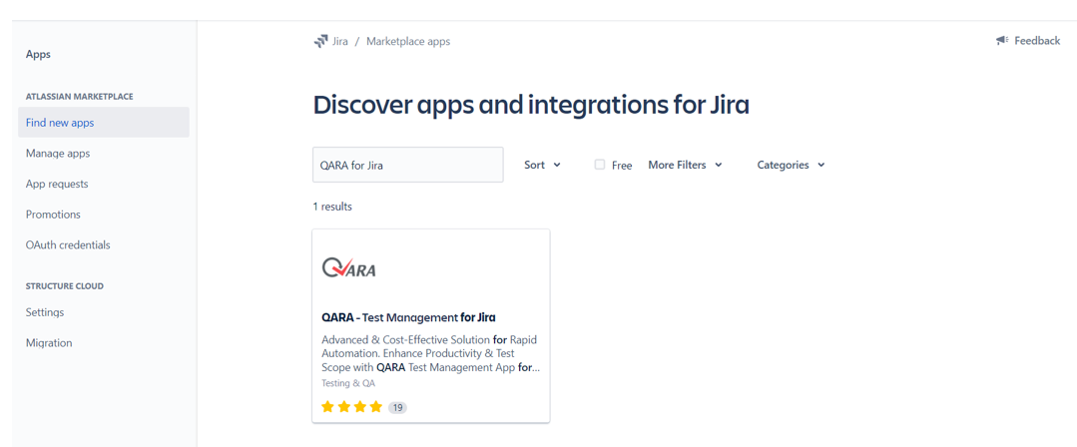Click the search field containing QARA for Jira
Viewport: 1077px width, 447px height.
click(408, 165)
